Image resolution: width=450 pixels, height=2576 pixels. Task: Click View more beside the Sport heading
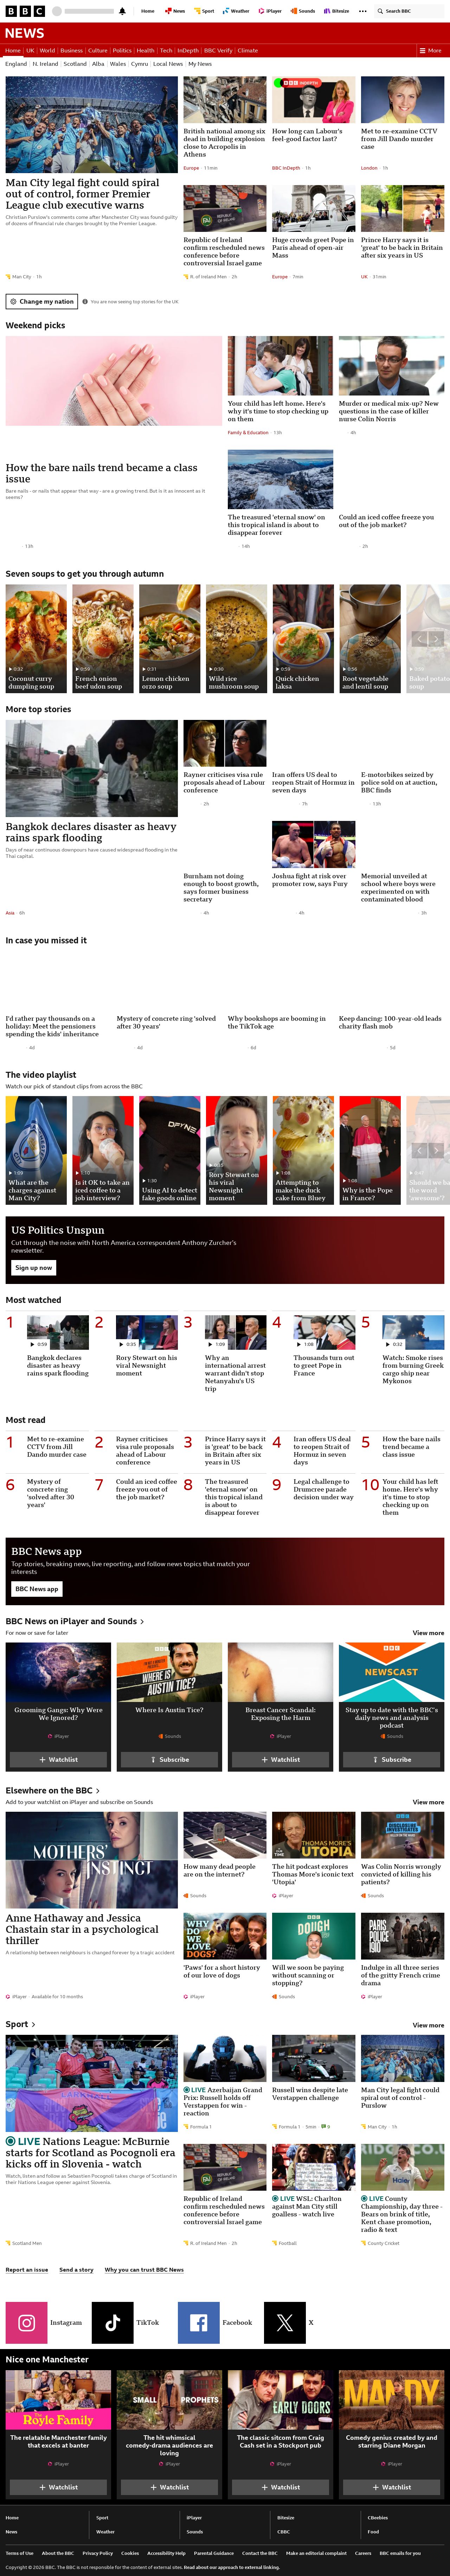point(428,2025)
